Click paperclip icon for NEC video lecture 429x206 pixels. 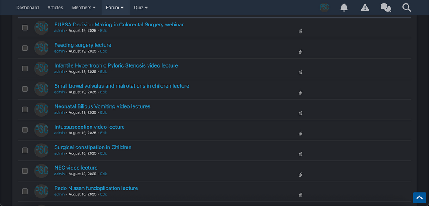point(300,174)
